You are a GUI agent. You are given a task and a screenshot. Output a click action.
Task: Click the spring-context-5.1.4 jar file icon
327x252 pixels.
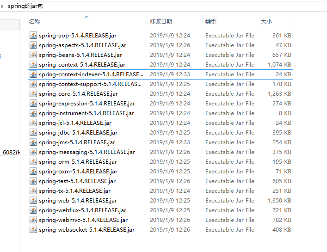[x=33, y=64]
